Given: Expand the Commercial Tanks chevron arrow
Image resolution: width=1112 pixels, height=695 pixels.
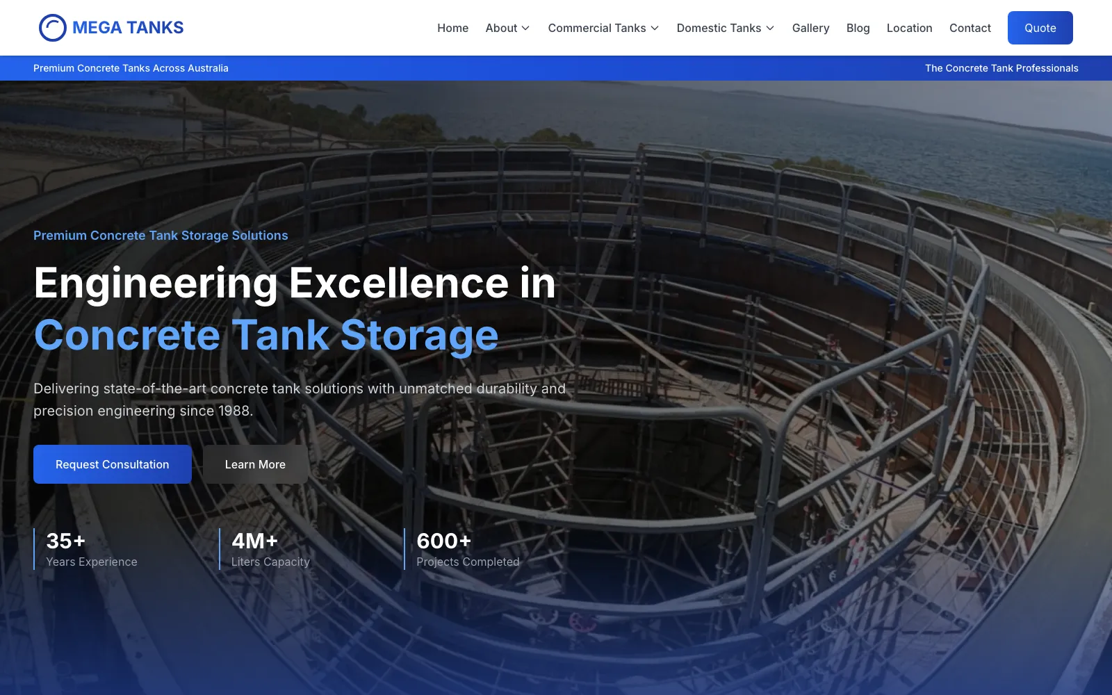Looking at the screenshot, I should 655,28.
